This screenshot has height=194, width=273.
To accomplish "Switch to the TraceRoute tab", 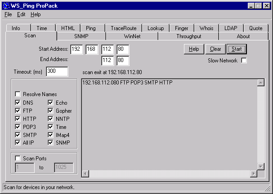I will (124, 28).
